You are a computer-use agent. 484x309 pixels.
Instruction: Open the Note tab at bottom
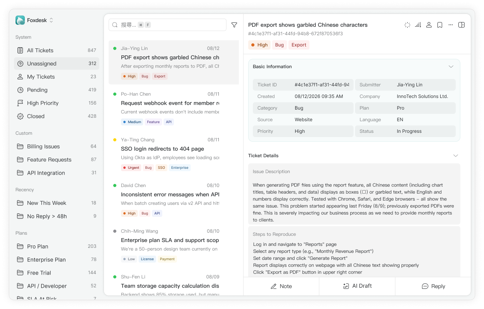click(281, 286)
